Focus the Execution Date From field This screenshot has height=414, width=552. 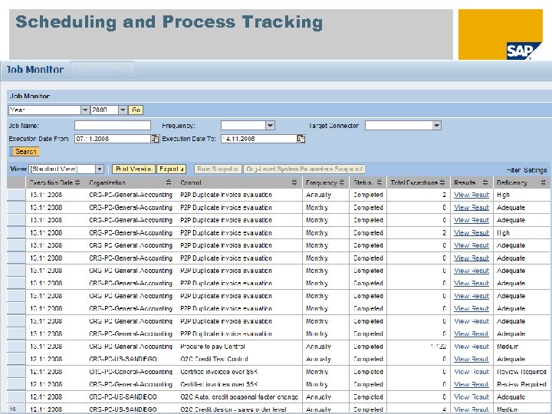tap(113, 139)
